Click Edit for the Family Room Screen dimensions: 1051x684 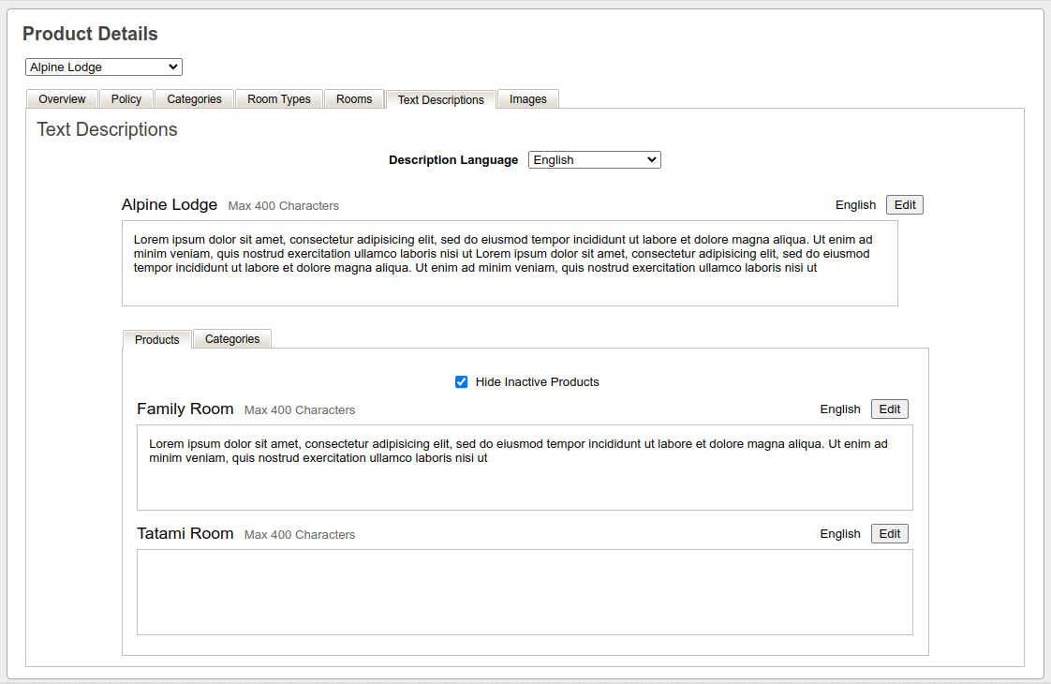click(x=889, y=409)
